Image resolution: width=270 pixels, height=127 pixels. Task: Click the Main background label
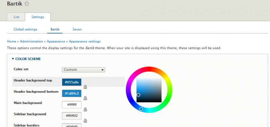(x=28, y=103)
